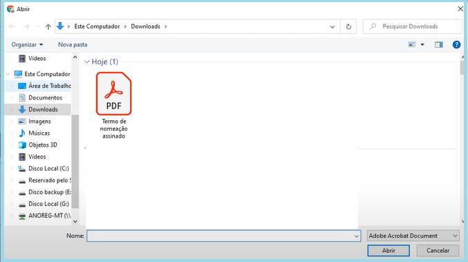Select Disco backup (E:) drive
This screenshot has height=262, width=468.
pyautogui.click(x=50, y=192)
